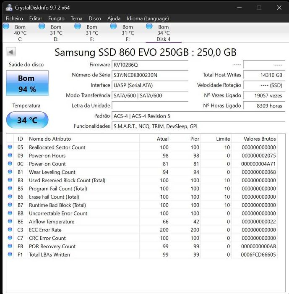Open the Idioma (Language) menu
This screenshot has width=289, height=294.
pyautogui.click(x=148, y=18)
